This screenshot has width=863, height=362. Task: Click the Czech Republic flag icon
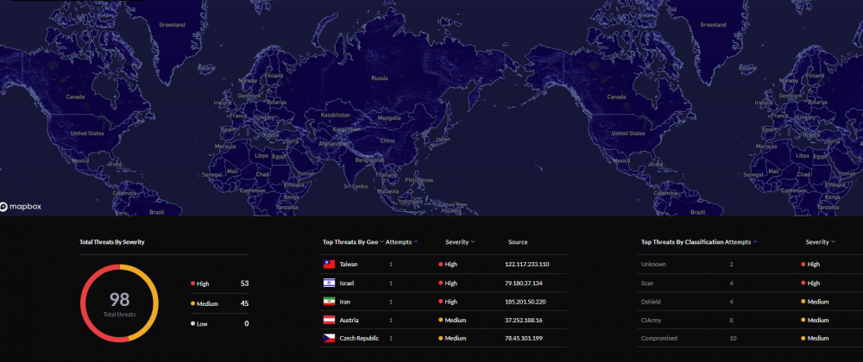[x=329, y=339]
